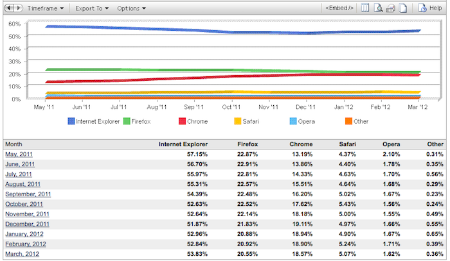The image size is (450, 261).
Task: Click the "Jan '12" chart axis label
Action: (343, 107)
